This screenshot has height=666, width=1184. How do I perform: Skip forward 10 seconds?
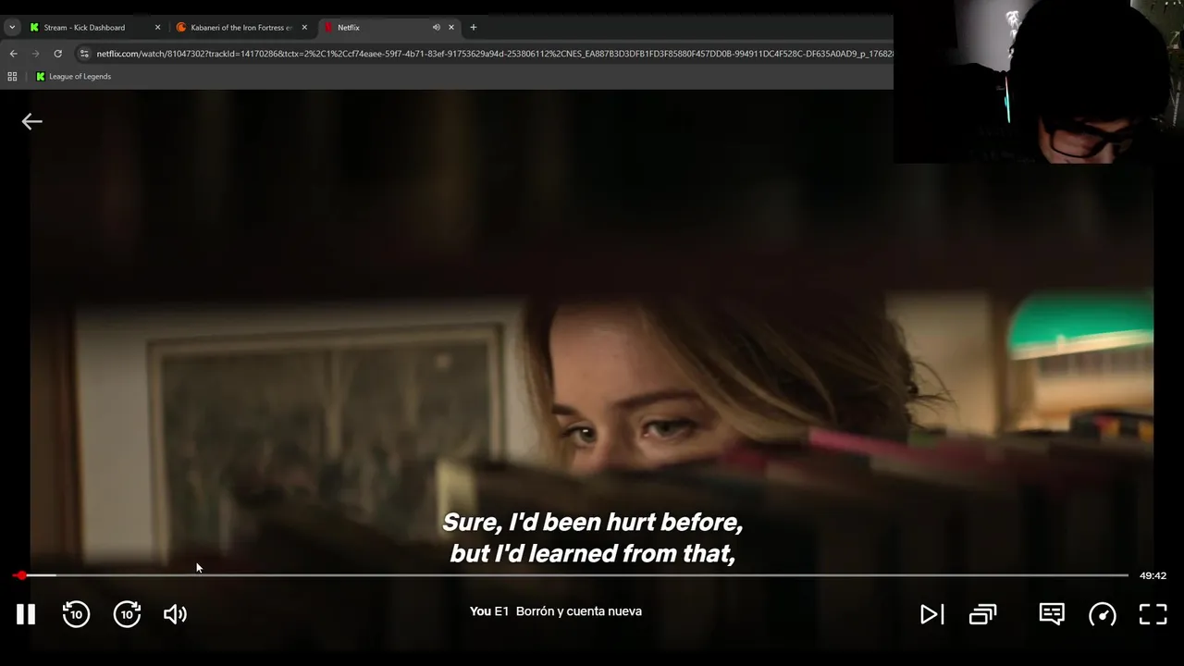pos(127,614)
